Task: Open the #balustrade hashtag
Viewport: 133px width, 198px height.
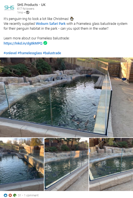Action: [x=52, y=53]
